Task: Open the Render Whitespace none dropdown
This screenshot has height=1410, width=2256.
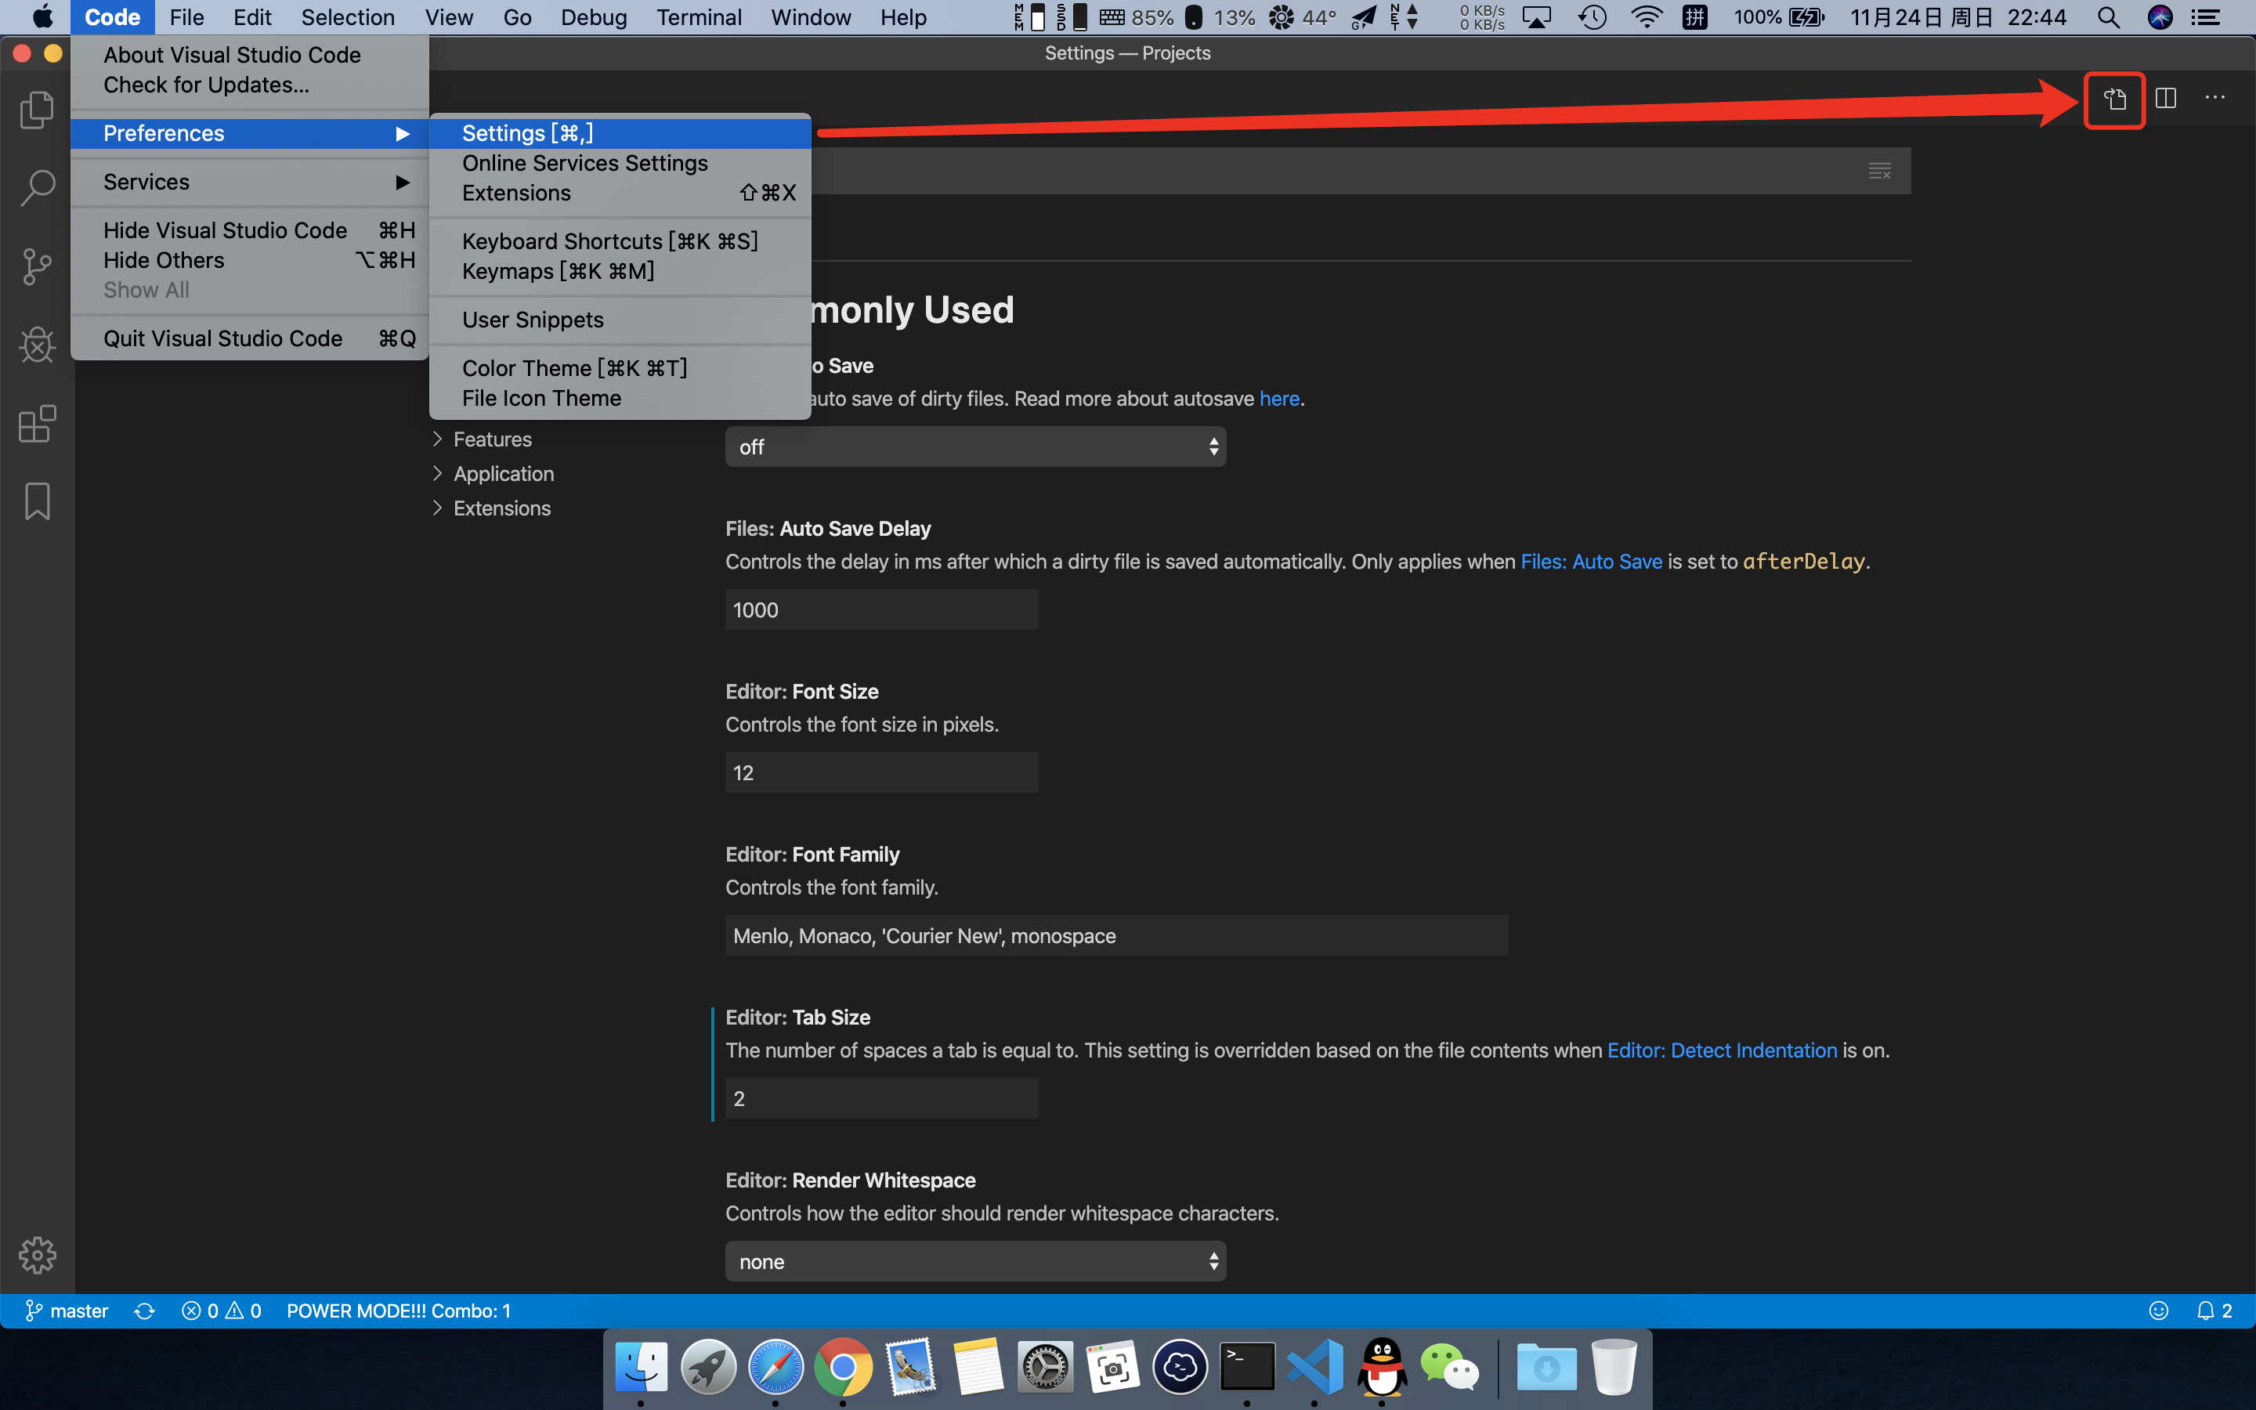Action: 975,1262
